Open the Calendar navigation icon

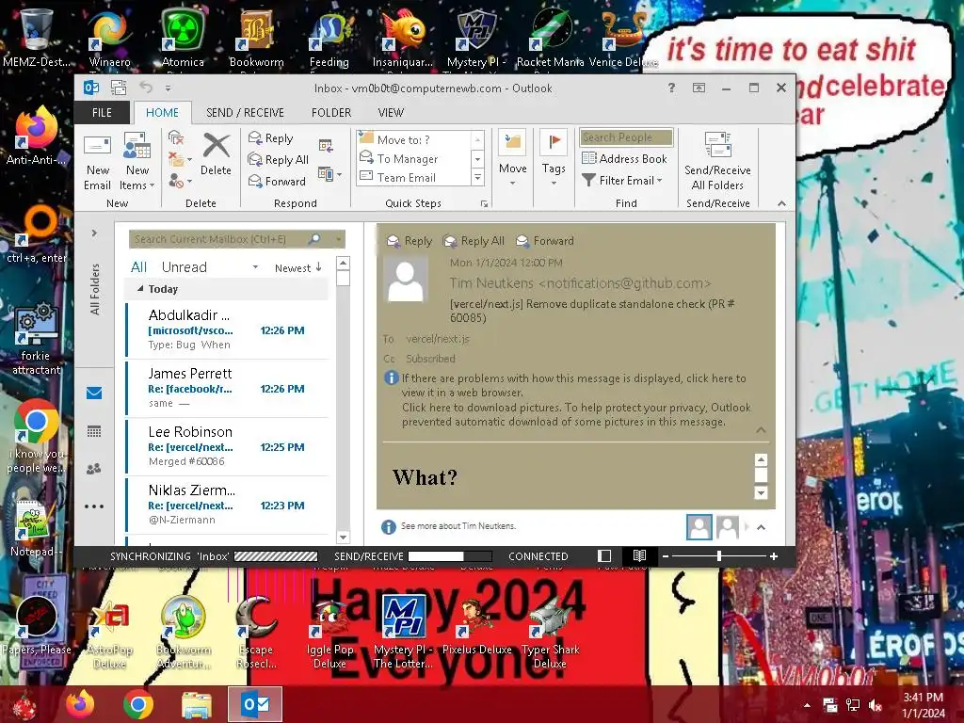pos(94,431)
